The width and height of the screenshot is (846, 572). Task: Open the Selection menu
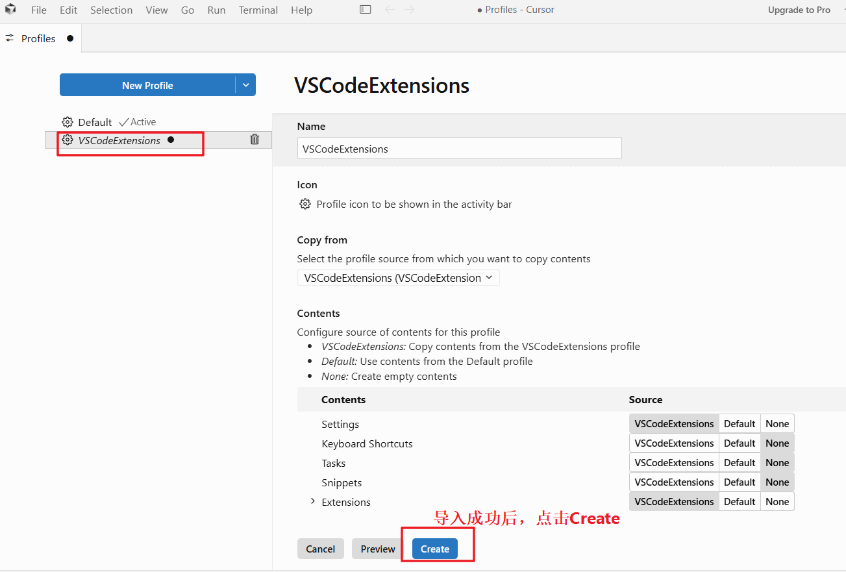111,10
